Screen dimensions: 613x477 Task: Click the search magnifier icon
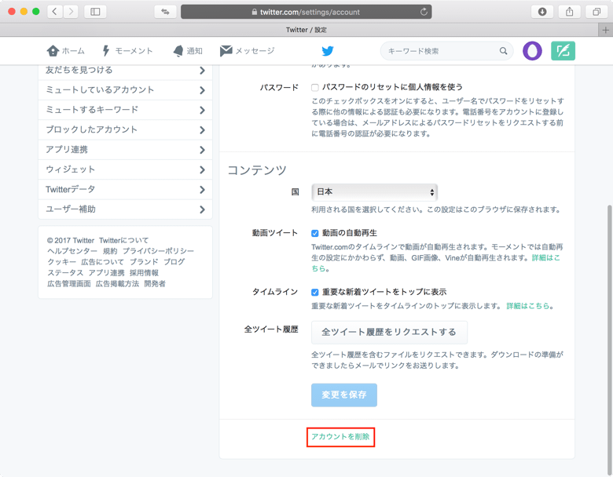click(x=503, y=51)
